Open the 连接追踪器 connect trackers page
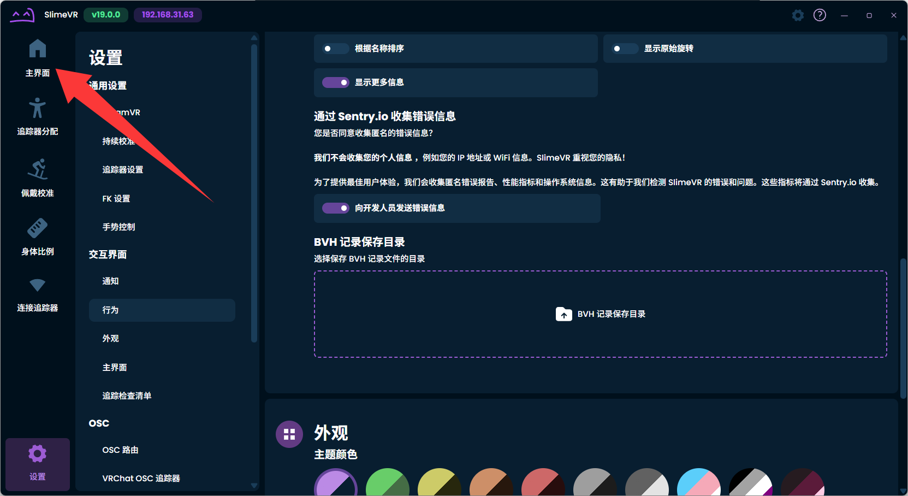Screen dimensions: 908x496 [38, 295]
